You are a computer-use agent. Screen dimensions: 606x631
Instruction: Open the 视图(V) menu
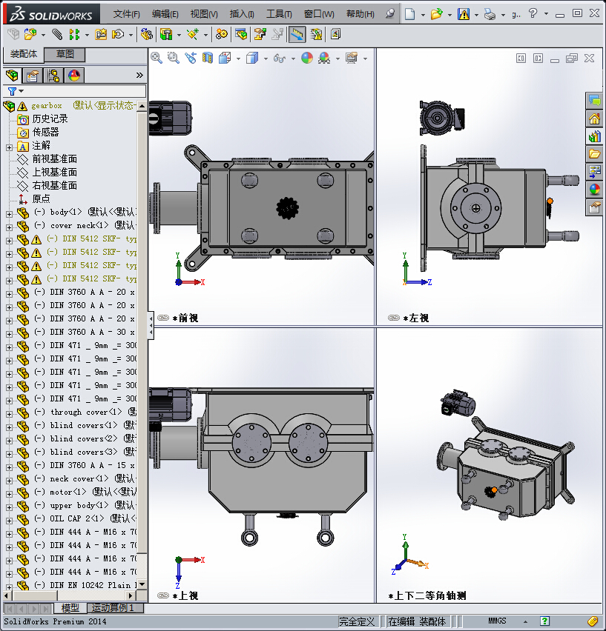coord(204,15)
